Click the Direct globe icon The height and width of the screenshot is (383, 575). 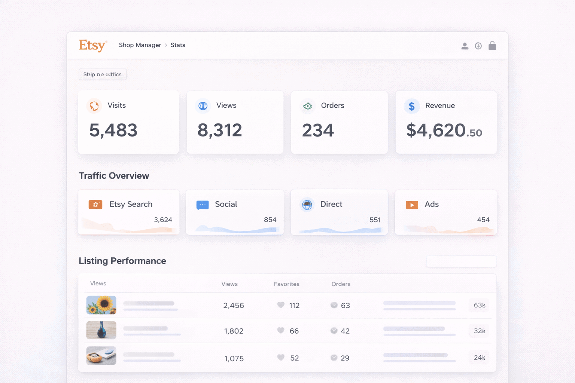point(307,205)
